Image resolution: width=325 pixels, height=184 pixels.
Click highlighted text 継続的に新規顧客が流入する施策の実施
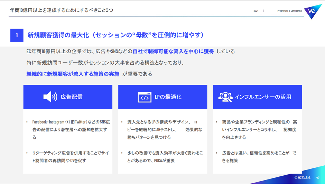[73, 74]
